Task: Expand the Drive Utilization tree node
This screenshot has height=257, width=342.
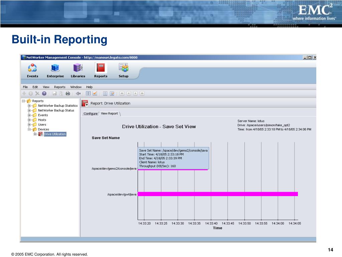Action: (x=35, y=134)
